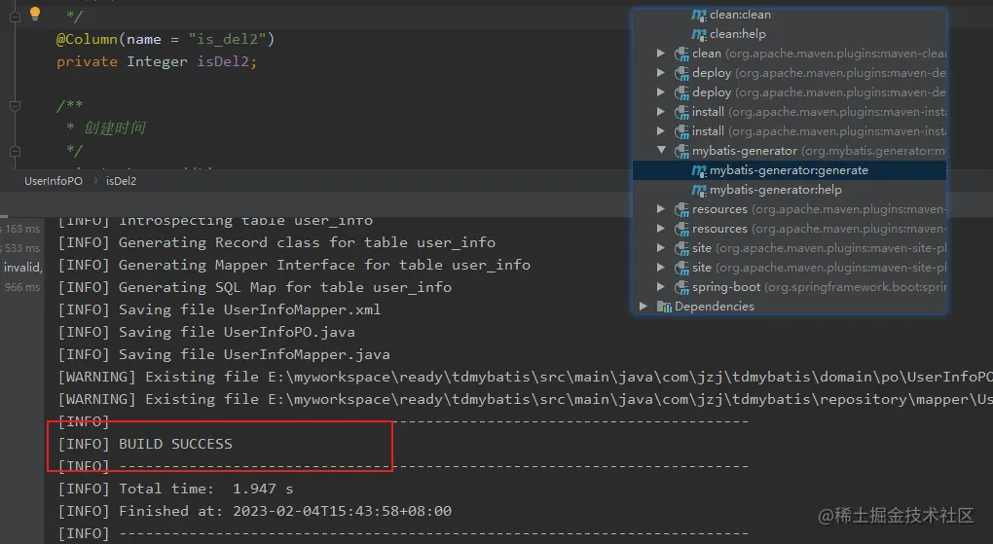Click Saving file UserInfoMapper.xml line
Image resolution: width=993 pixels, height=544 pixels.
pyautogui.click(x=219, y=309)
